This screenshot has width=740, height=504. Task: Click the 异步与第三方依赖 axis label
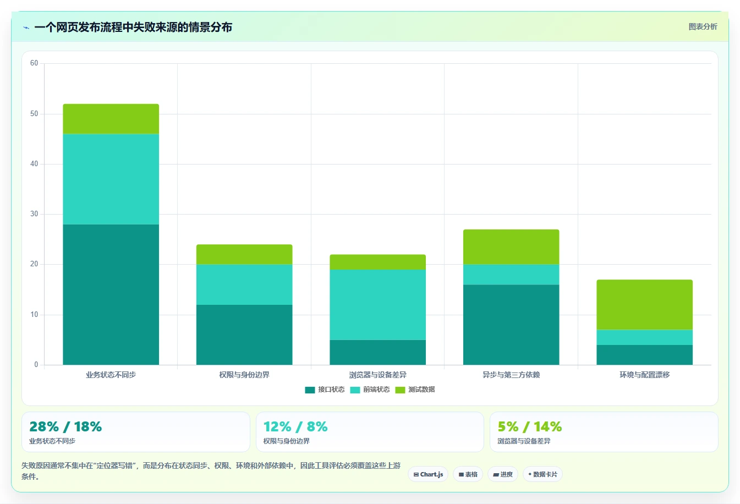(511, 375)
